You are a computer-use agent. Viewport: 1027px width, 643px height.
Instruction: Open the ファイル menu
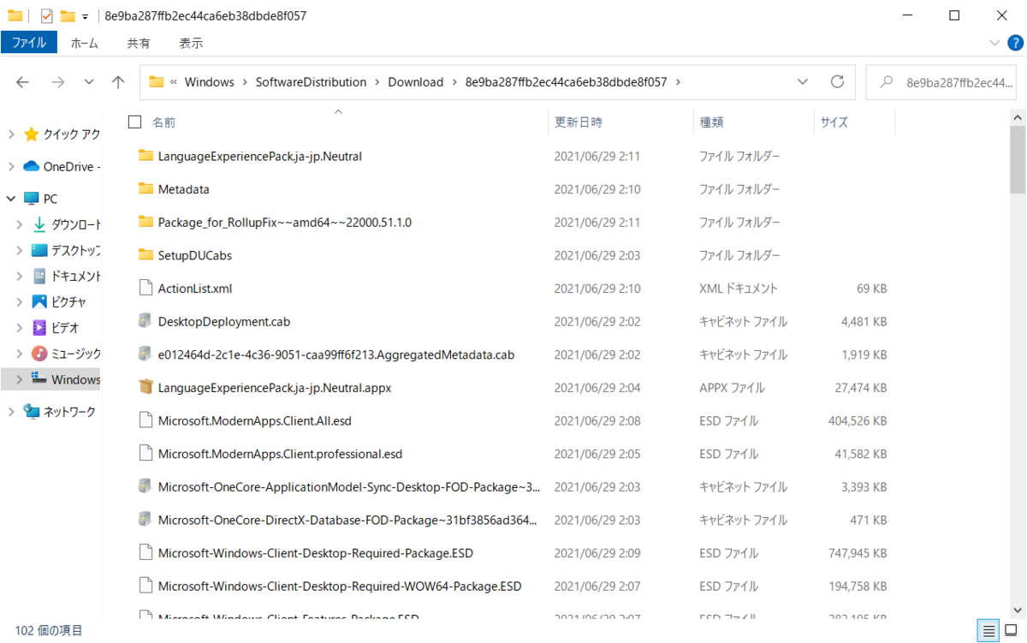(29, 42)
